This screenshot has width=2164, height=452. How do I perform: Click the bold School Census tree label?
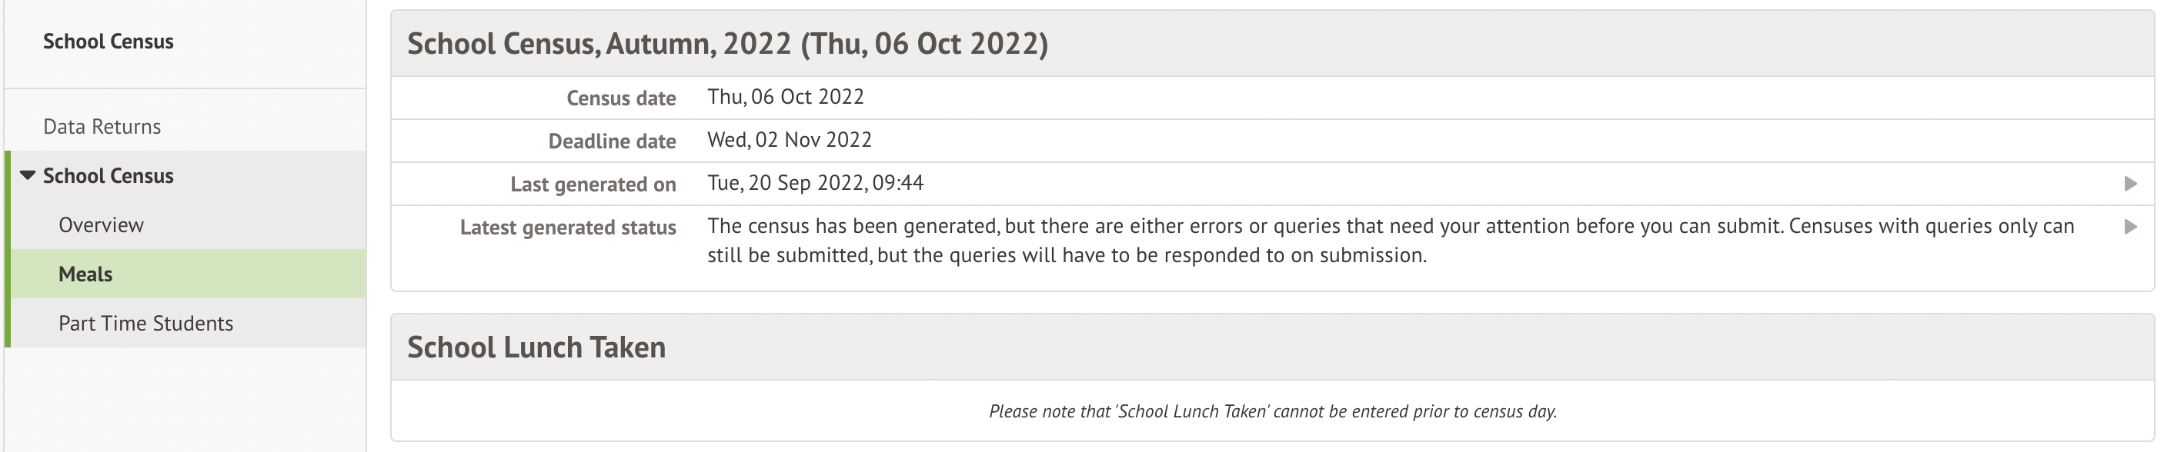(109, 176)
